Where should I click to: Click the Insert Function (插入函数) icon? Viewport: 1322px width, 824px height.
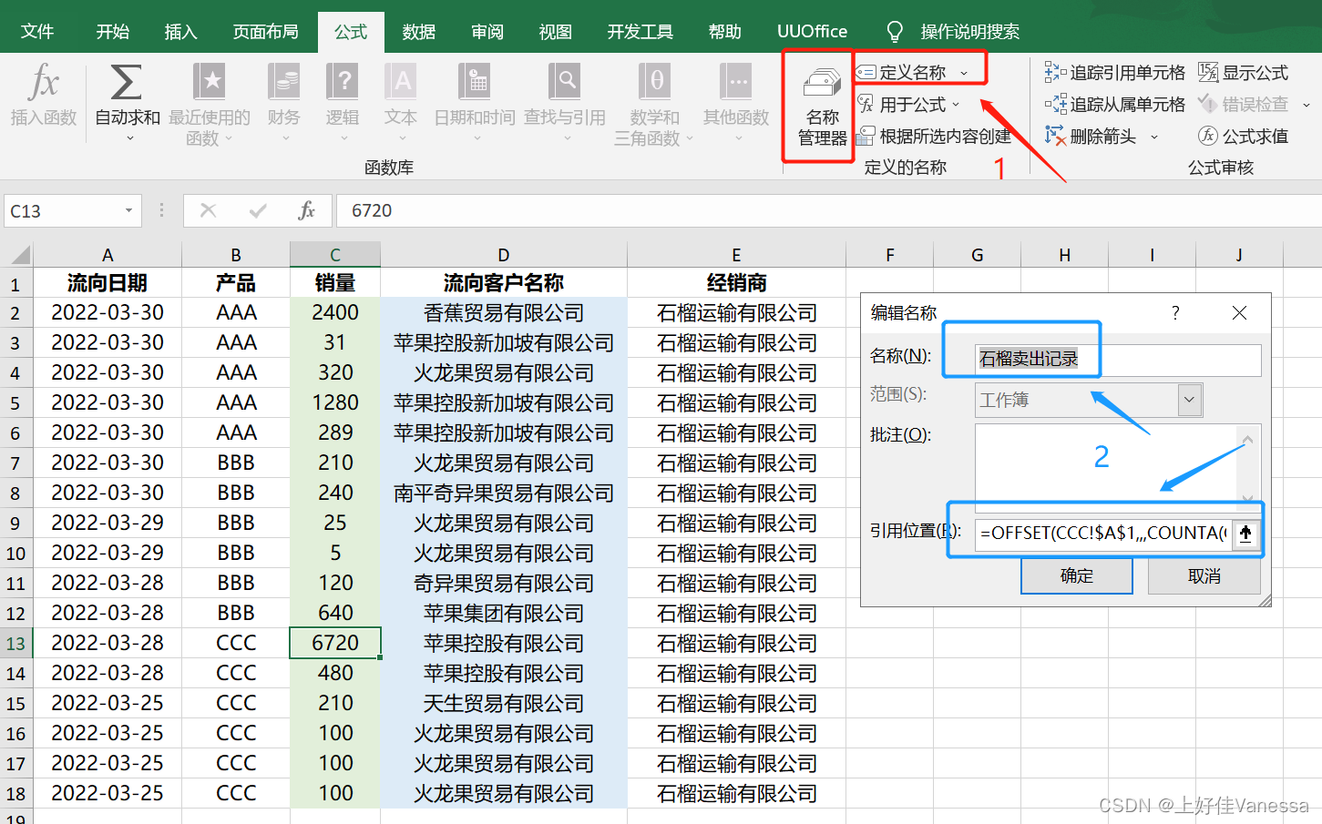pyautogui.click(x=43, y=82)
